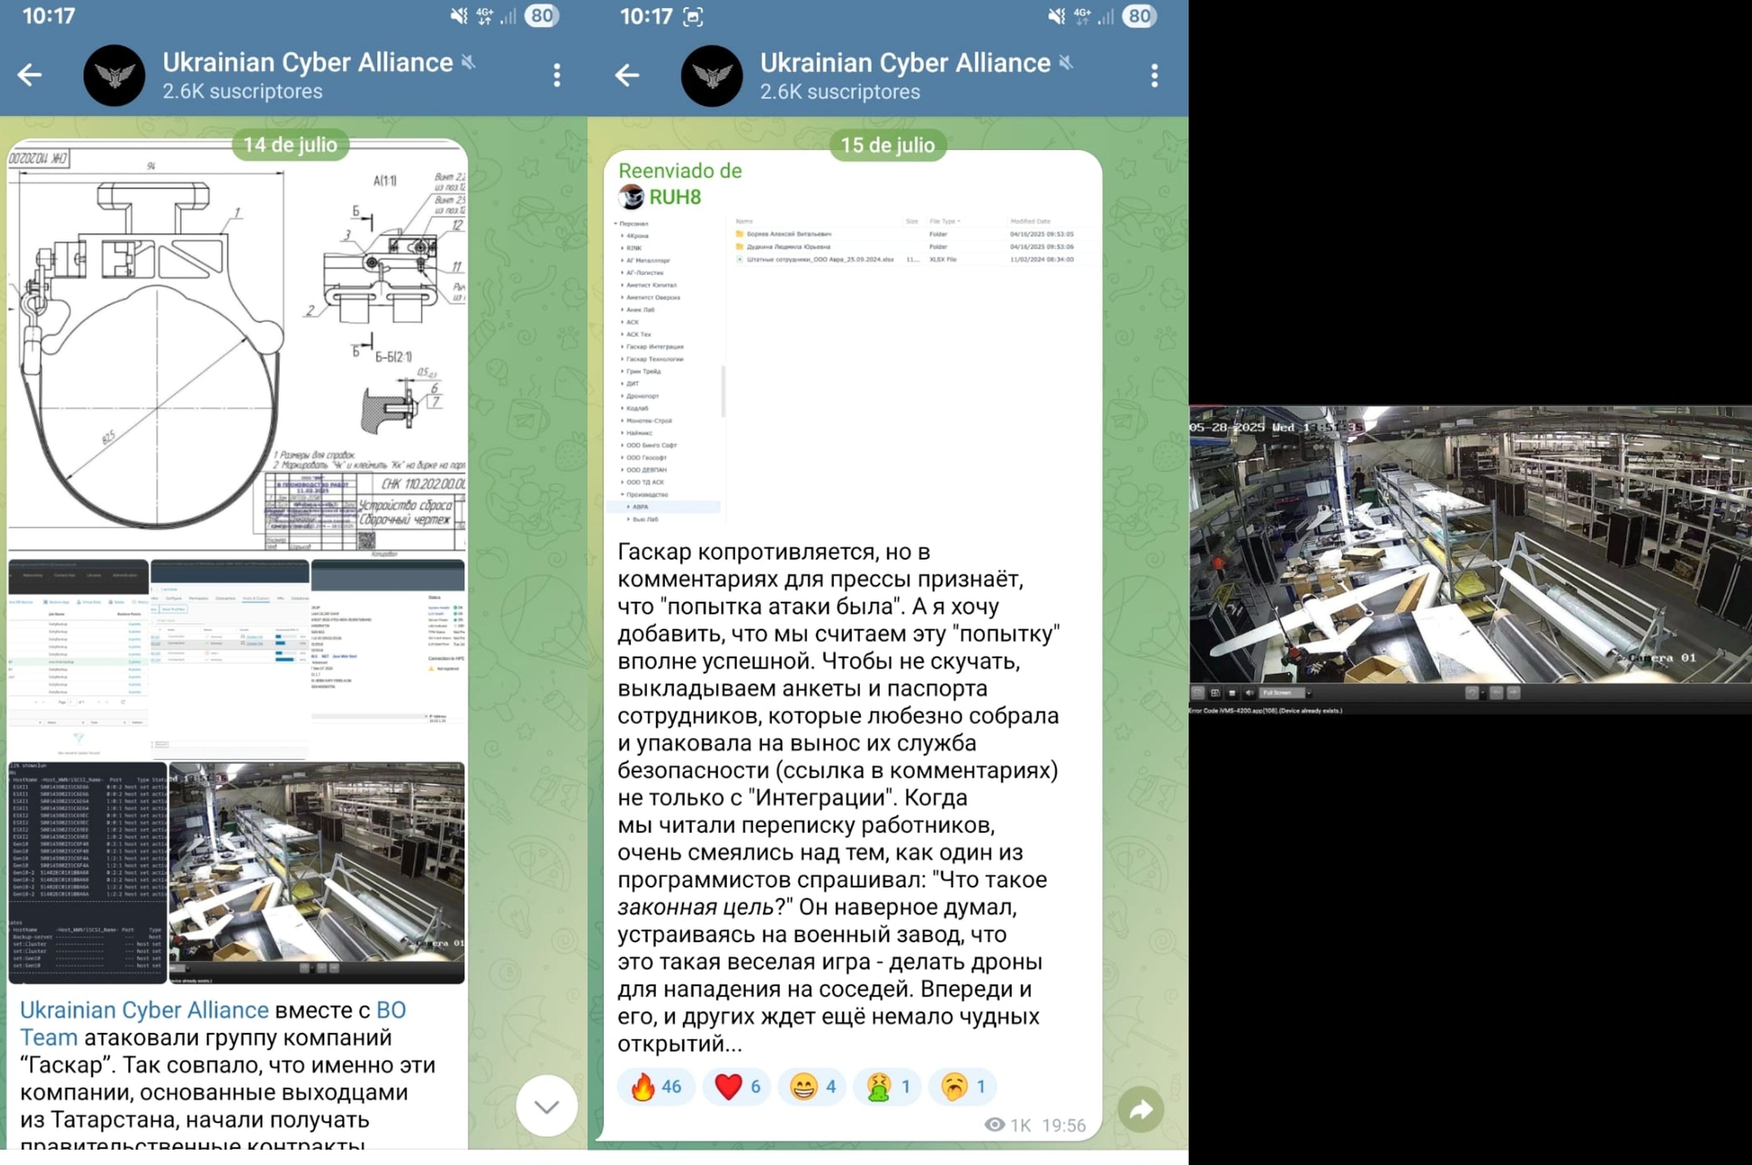Screen dimensions: 1752x1165
Task: Tap the "15 de julio" date pill
Action: pos(888,145)
